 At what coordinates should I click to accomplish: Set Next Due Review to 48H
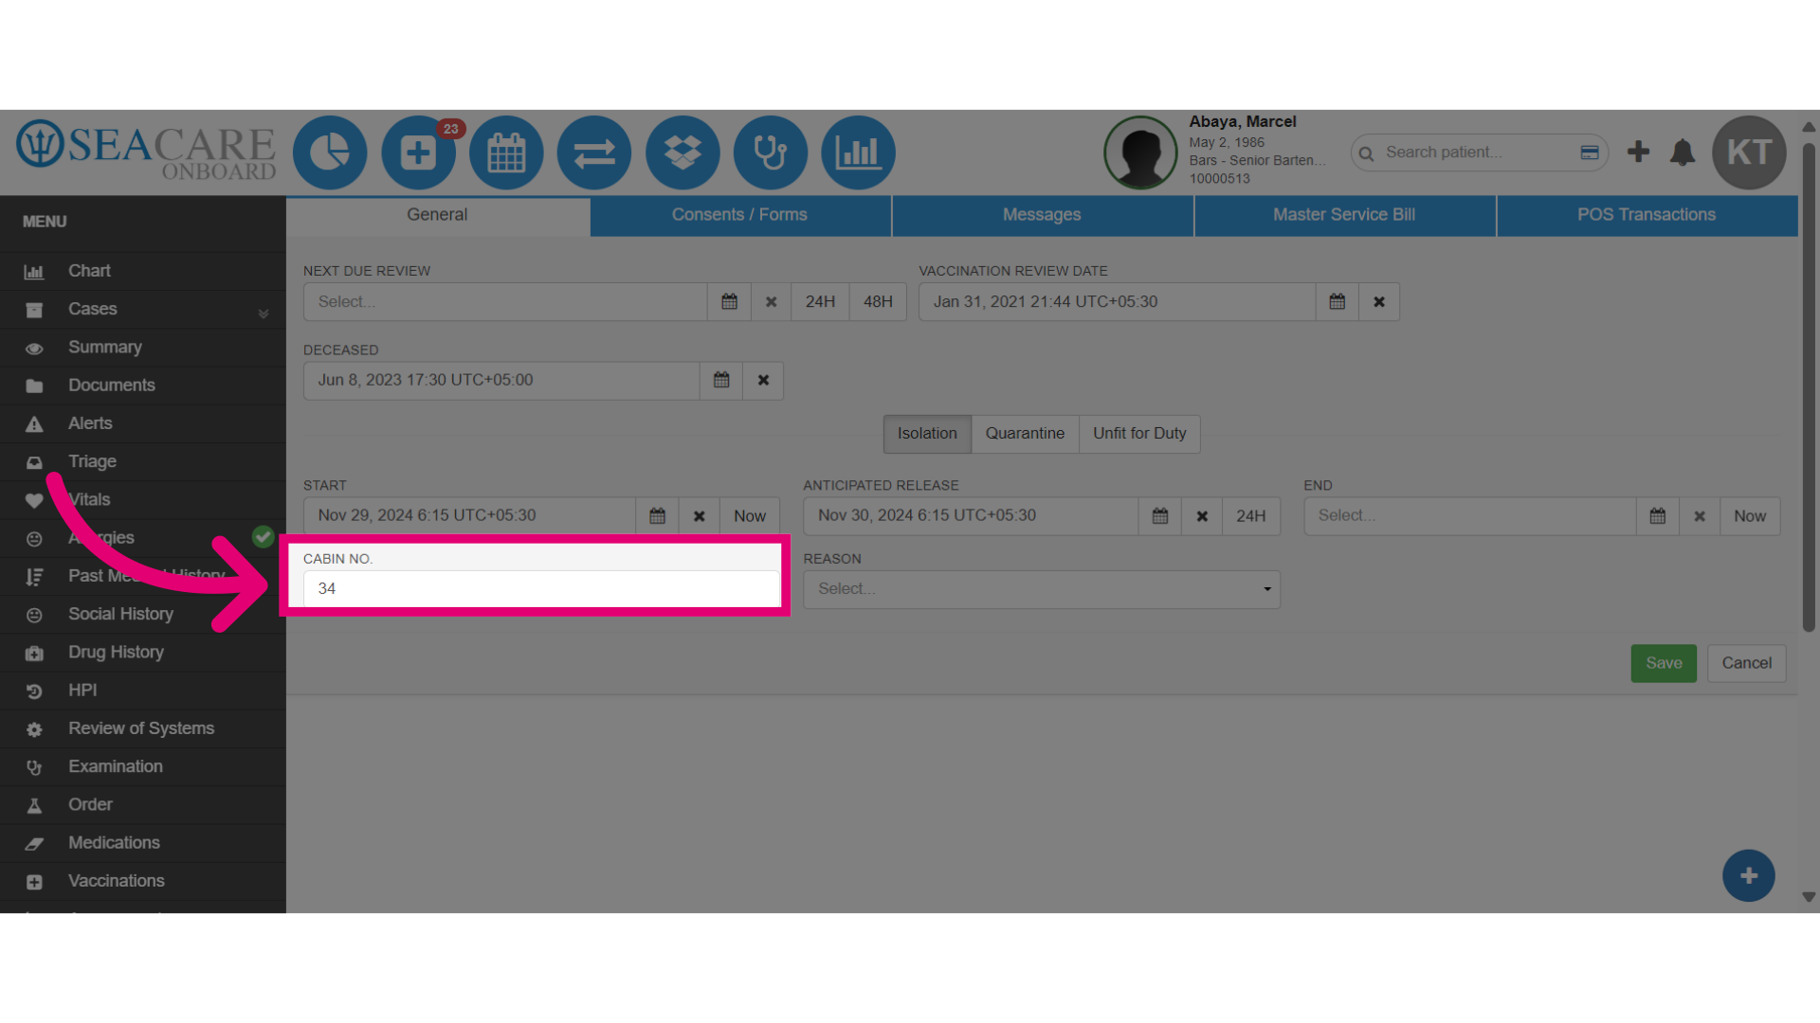[x=878, y=301]
